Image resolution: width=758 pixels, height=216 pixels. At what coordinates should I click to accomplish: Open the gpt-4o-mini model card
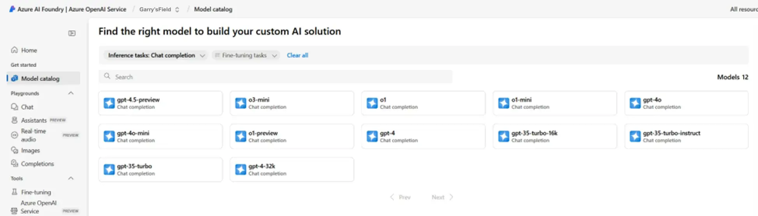pos(160,136)
